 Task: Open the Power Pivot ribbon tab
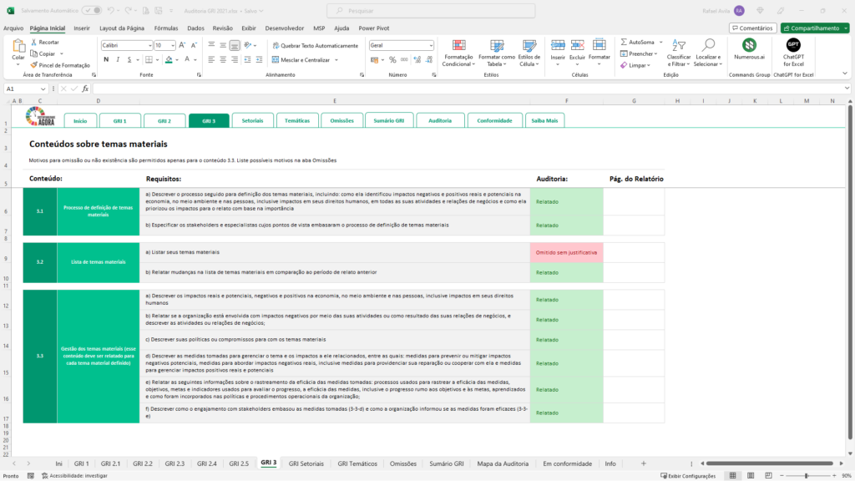pyautogui.click(x=373, y=28)
